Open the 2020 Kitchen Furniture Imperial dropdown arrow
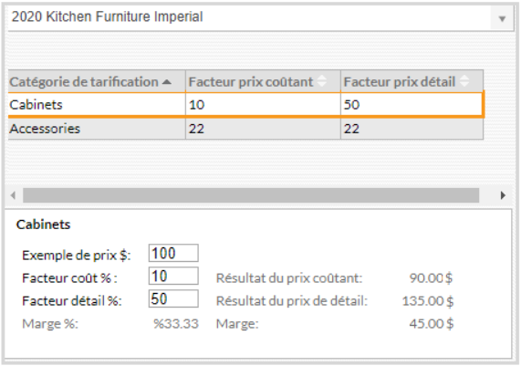Image resolution: width=521 pixels, height=366 pixels. [x=502, y=18]
